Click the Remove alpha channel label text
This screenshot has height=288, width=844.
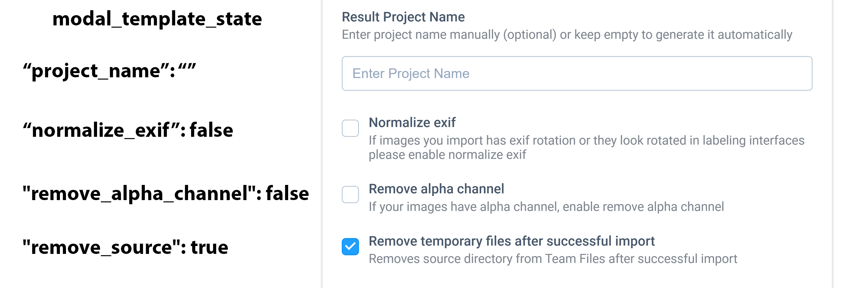click(x=436, y=189)
